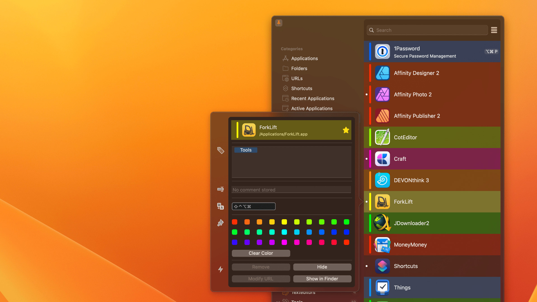The width and height of the screenshot is (537, 302).
Task: Click the paintbrush color icon
Action: tap(220, 223)
